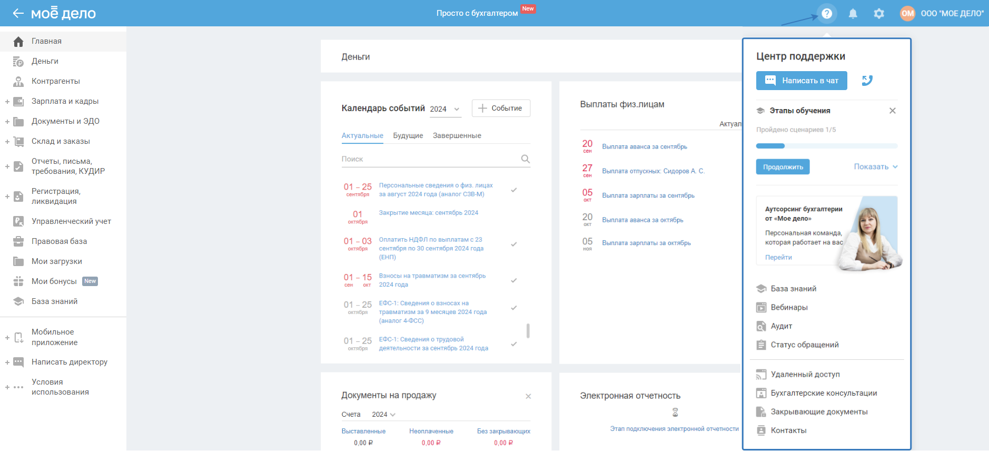Screen dimensions: 989x451
Task: Mark the ЕФС-1 Сведения о взносах на травматизм event as done
Action: click(x=514, y=307)
